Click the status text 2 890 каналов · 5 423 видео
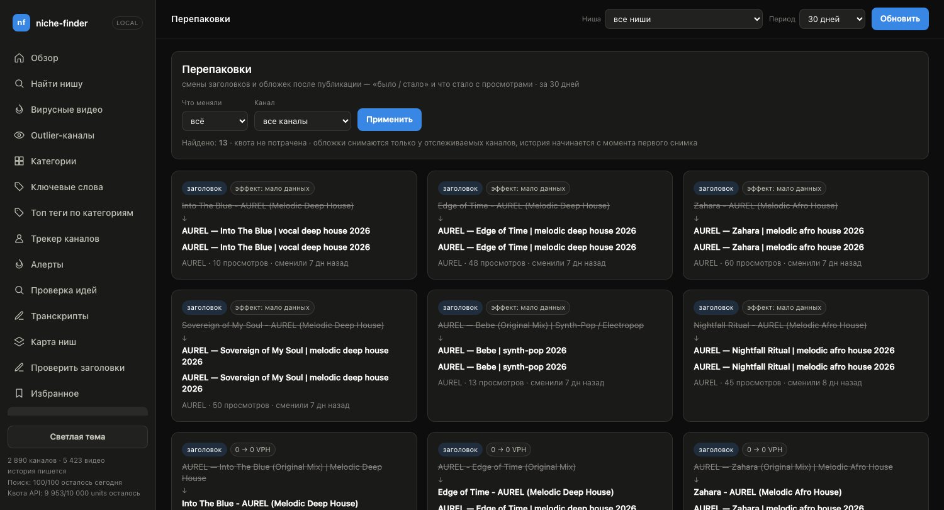This screenshot has height=510, width=944. point(56,460)
